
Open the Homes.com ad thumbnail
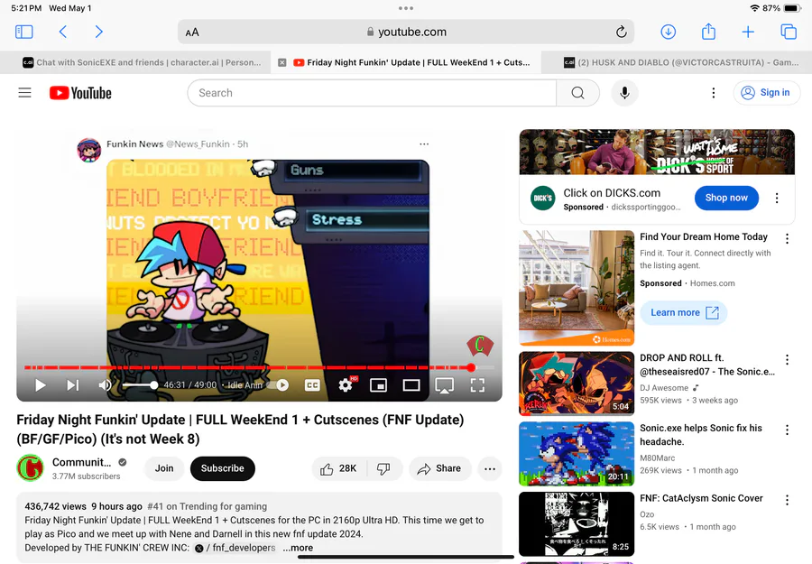pyautogui.click(x=577, y=288)
